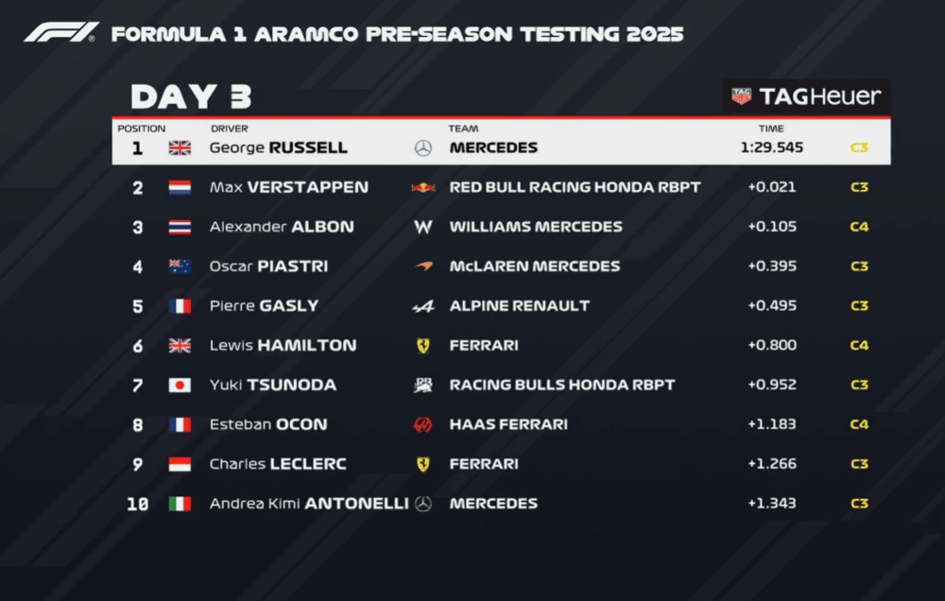Click the TAG Heuer sponsor logo
Screen dimensions: 945x601
tap(806, 95)
